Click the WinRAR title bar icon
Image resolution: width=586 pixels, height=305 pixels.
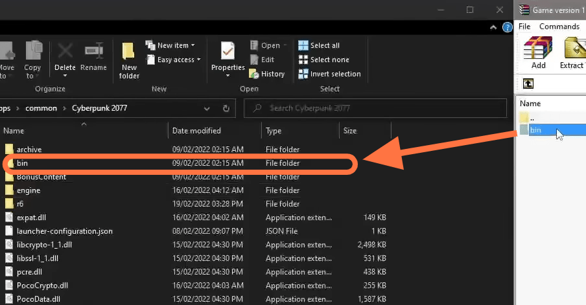524,10
